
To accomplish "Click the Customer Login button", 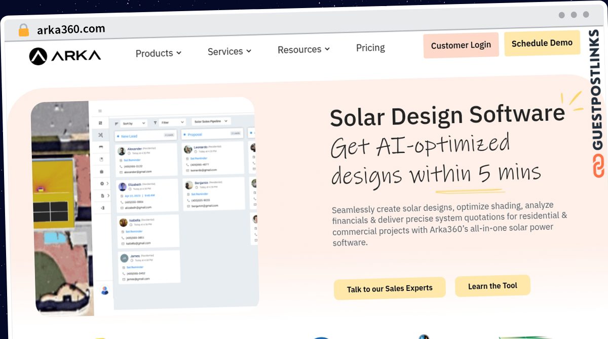I will pos(461,45).
